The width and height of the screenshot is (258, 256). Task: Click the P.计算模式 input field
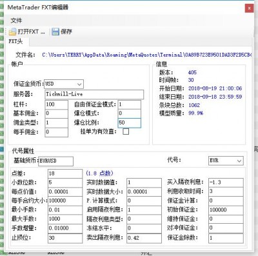tap(144, 201)
